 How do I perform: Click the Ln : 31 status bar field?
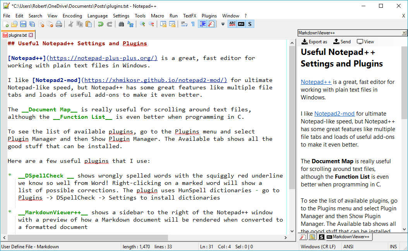tap(207, 247)
